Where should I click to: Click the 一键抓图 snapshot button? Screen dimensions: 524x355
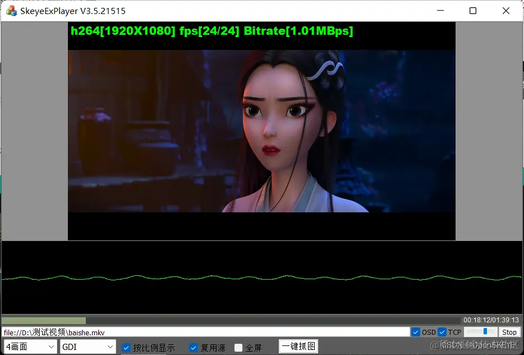click(x=298, y=347)
